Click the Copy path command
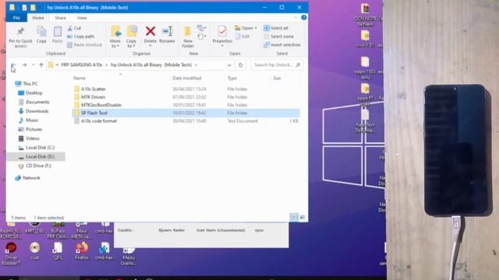The width and height of the screenshot is (499, 280). (81, 37)
